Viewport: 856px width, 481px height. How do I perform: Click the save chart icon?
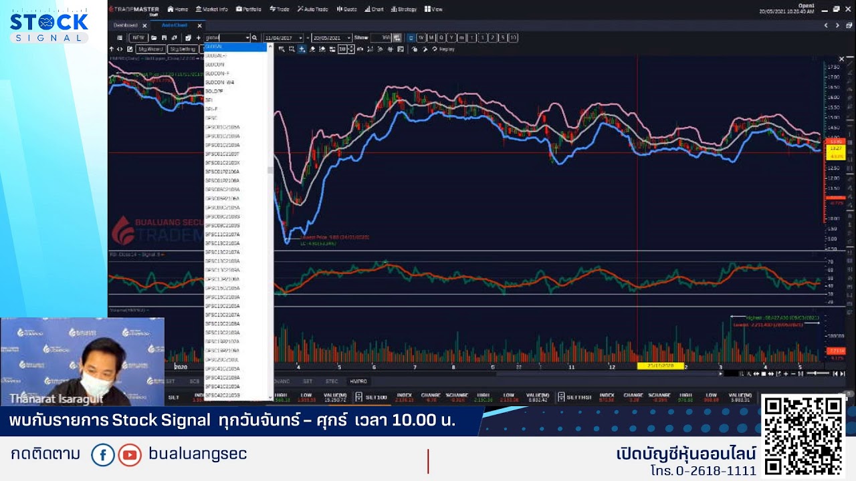[164, 38]
